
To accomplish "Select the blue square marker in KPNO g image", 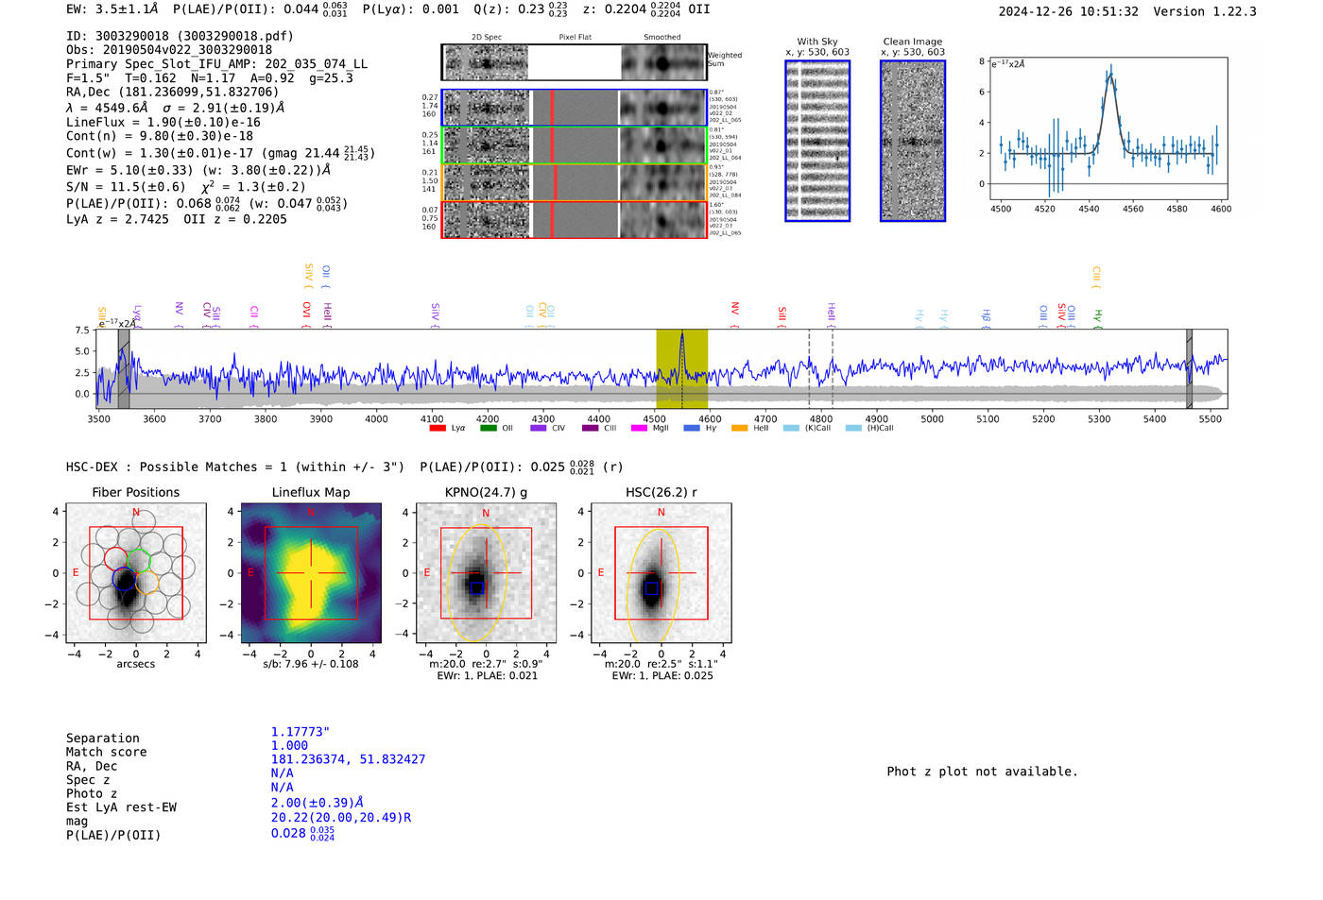I will [476, 587].
